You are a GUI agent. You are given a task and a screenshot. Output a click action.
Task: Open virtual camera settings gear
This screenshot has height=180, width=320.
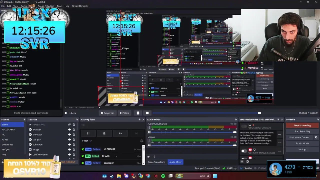pyautogui.click(x=316, y=137)
